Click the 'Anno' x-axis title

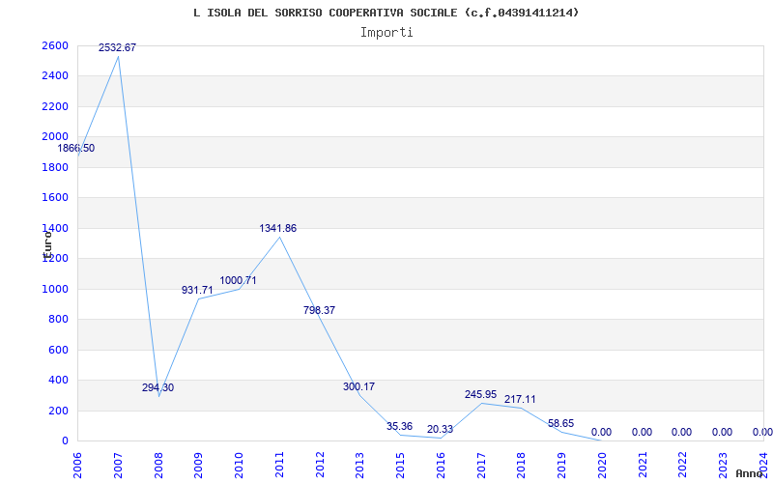pos(751,473)
